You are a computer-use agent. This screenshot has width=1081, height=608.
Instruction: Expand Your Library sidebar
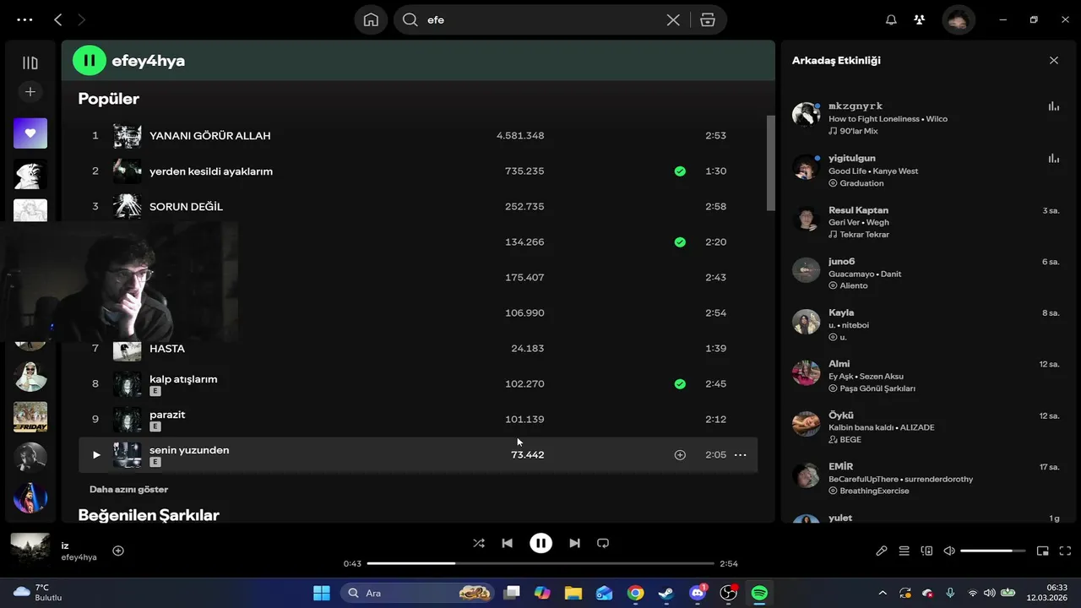(x=30, y=62)
